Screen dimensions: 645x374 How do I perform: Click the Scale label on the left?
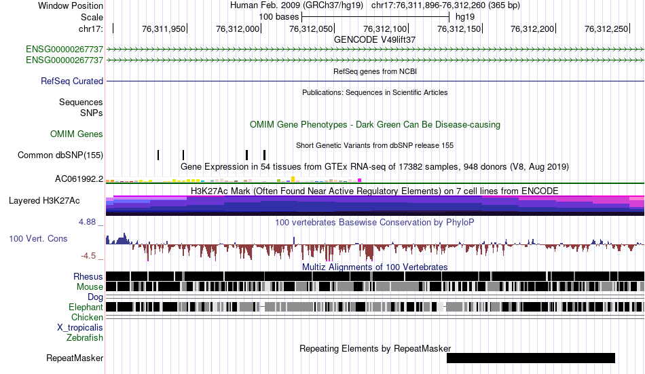coord(92,17)
